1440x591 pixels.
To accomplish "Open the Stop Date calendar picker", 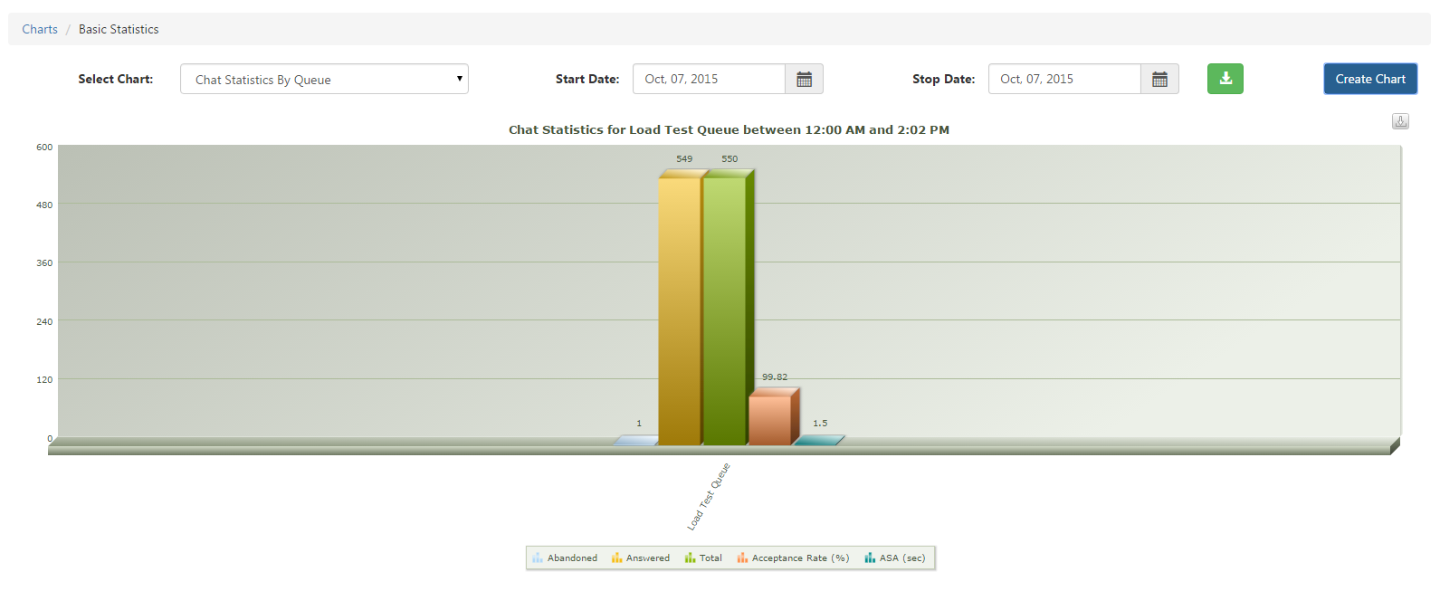I will click(x=1159, y=79).
